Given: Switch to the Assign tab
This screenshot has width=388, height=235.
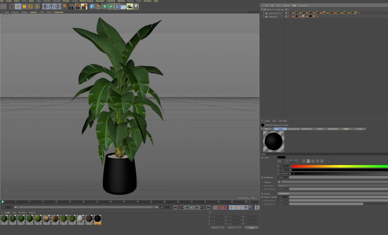Looking at the screenshot, I should pos(360,129).
